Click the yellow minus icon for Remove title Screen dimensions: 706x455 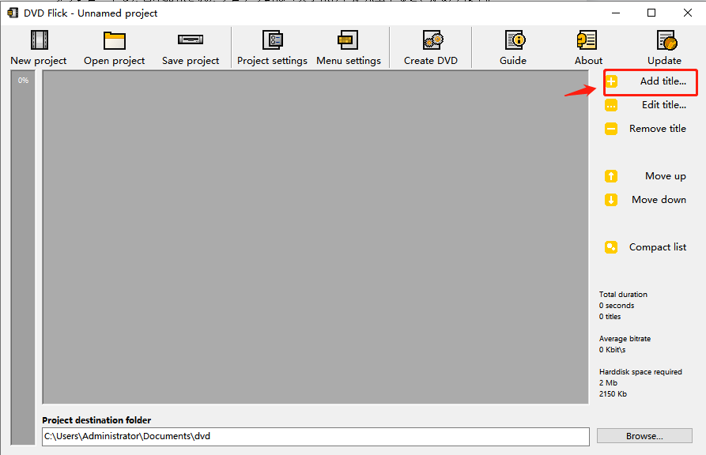[611, 129]
